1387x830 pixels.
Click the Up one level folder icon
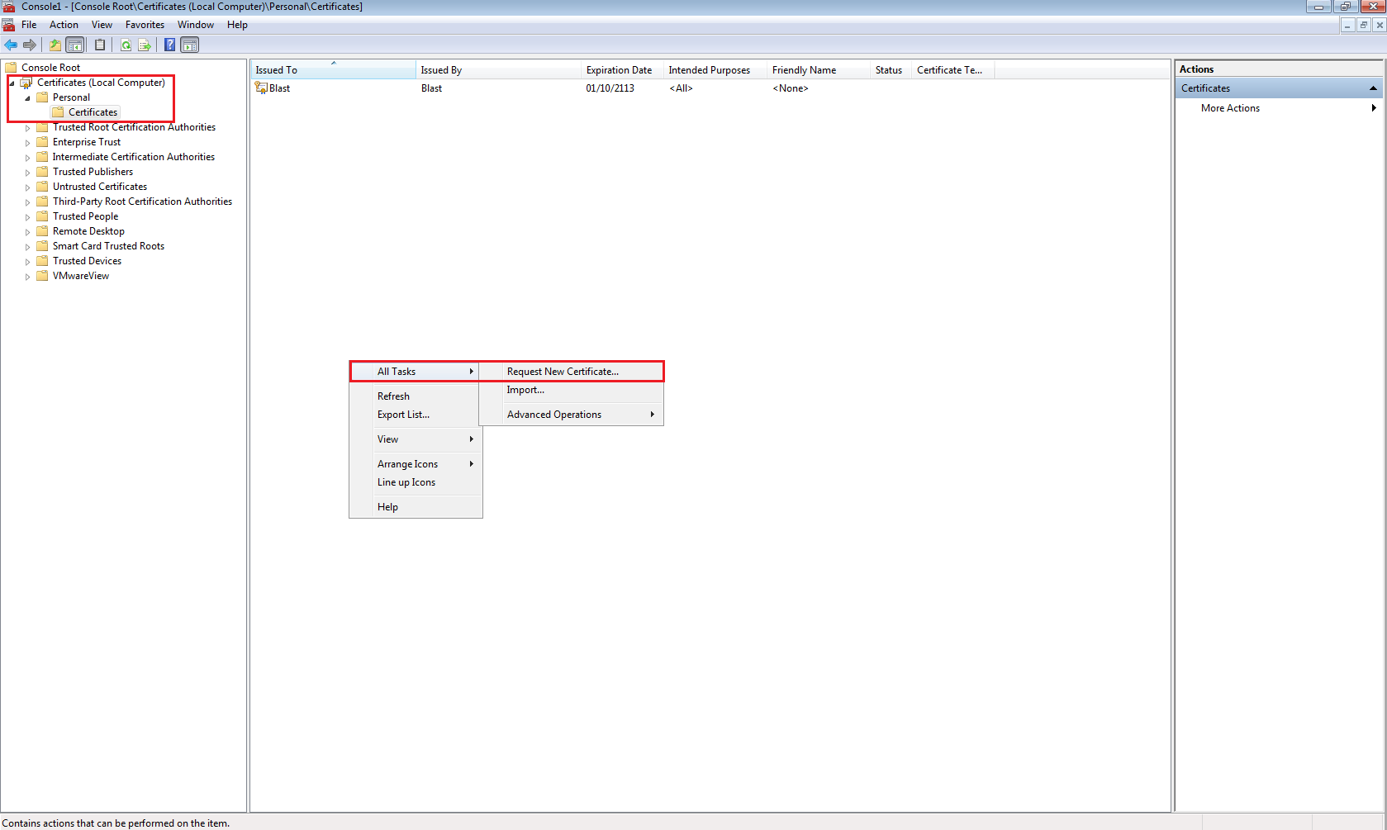55,45
